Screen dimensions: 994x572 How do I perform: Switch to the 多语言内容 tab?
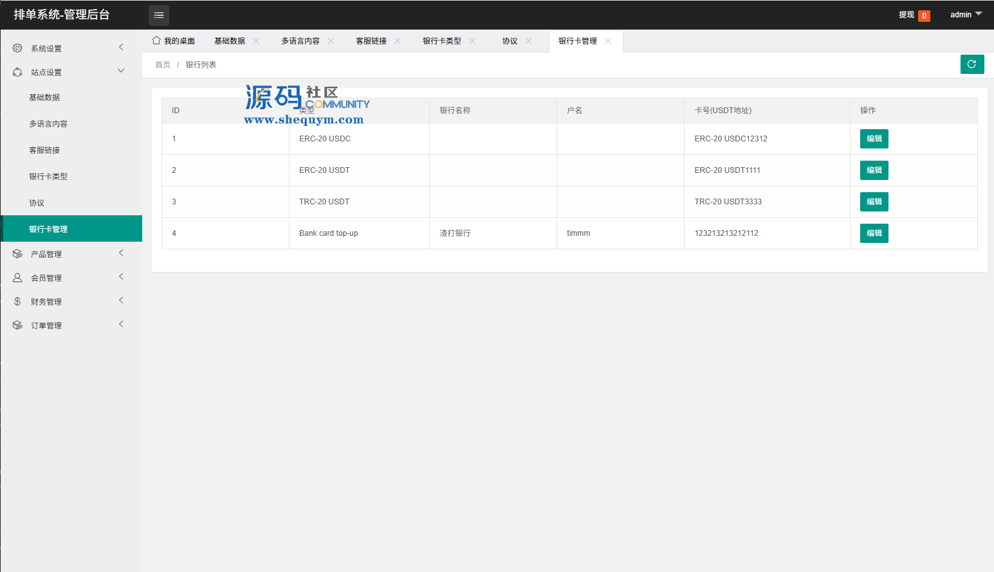point(300,41)
